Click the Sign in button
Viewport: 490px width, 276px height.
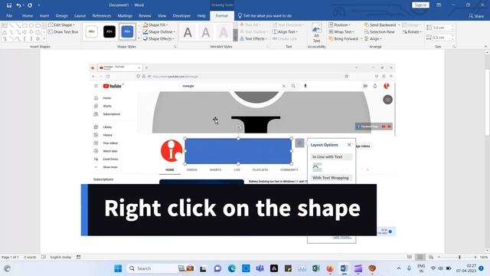point(420,5)
